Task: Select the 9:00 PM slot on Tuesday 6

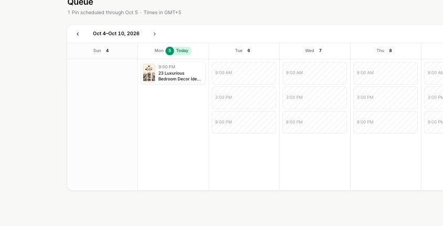Action: tap(244, 122)
